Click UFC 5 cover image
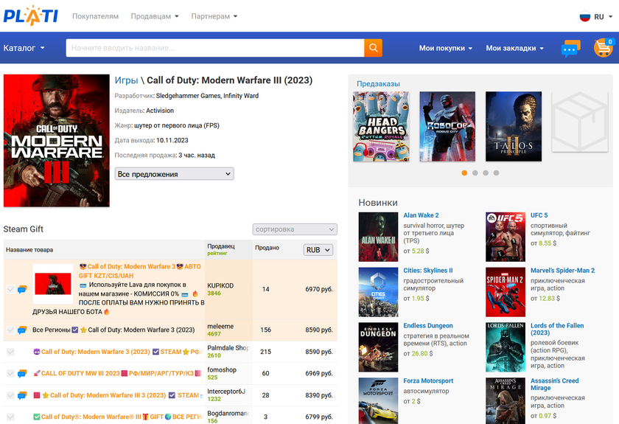619x424 pixels. tap(506, 237)
